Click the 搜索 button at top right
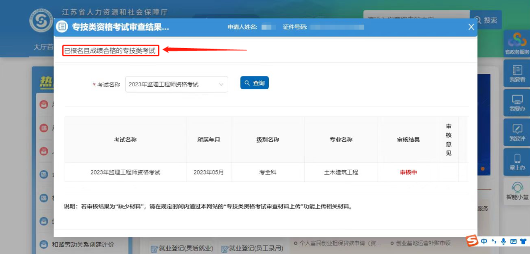The width and height of the screenshot is (530, 254). click(x=486, y=20)
